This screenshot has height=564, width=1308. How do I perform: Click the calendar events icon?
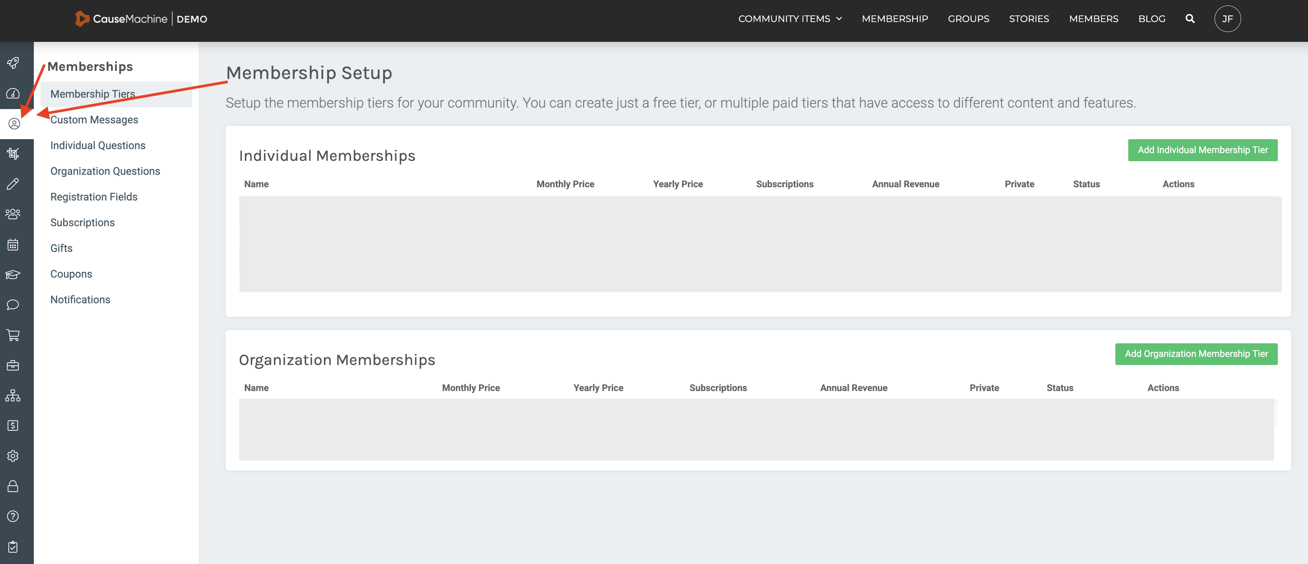(13, 245)
